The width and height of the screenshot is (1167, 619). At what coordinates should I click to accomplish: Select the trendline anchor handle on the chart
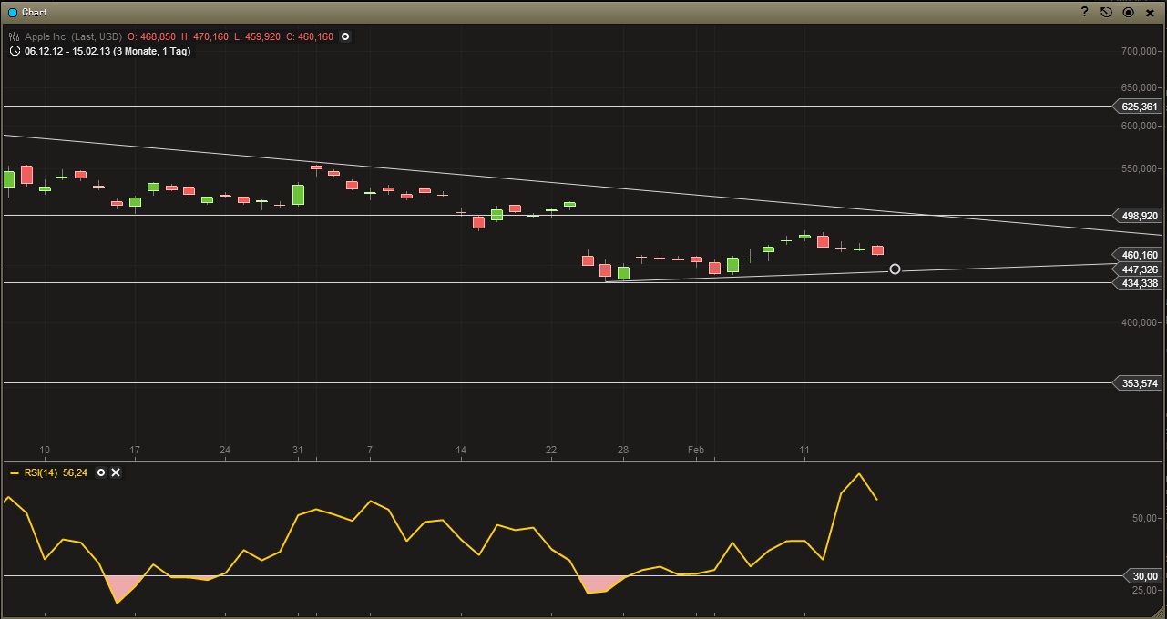coord(895,269)
